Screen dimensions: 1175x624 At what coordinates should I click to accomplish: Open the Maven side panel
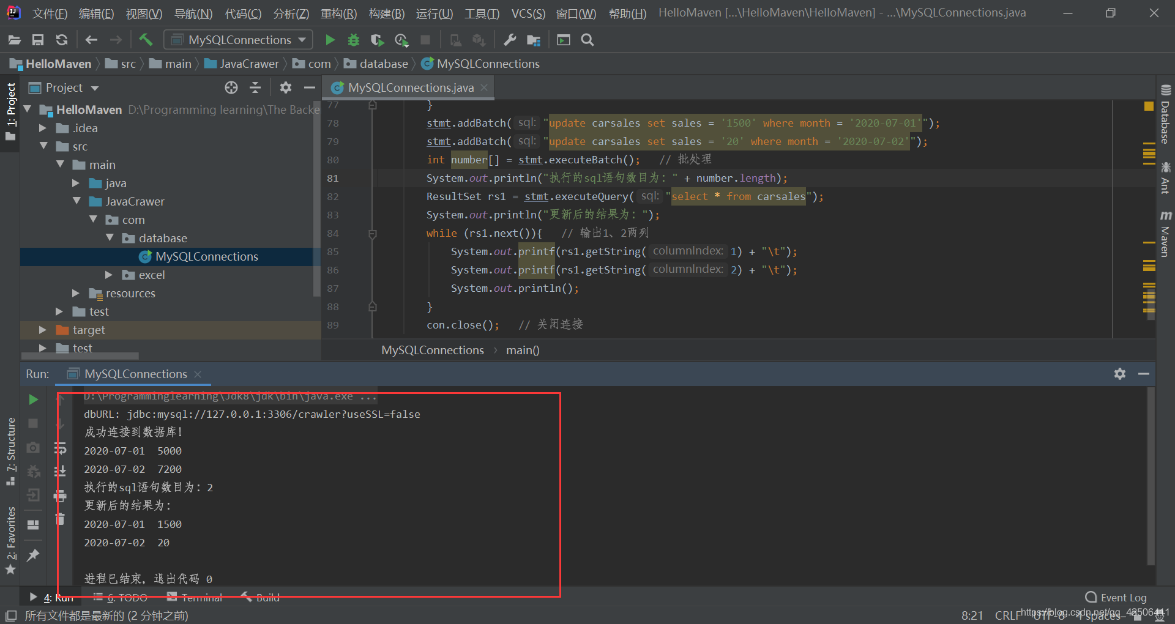tap(1165, 234)
